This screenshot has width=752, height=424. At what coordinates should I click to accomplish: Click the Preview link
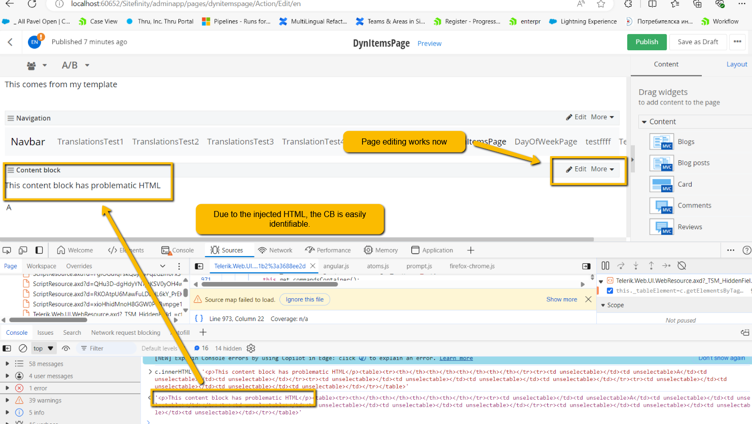tap(429, 44)
